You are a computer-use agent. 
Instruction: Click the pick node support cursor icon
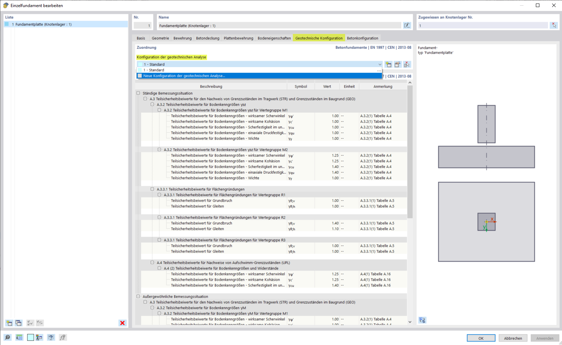[554, 25]
